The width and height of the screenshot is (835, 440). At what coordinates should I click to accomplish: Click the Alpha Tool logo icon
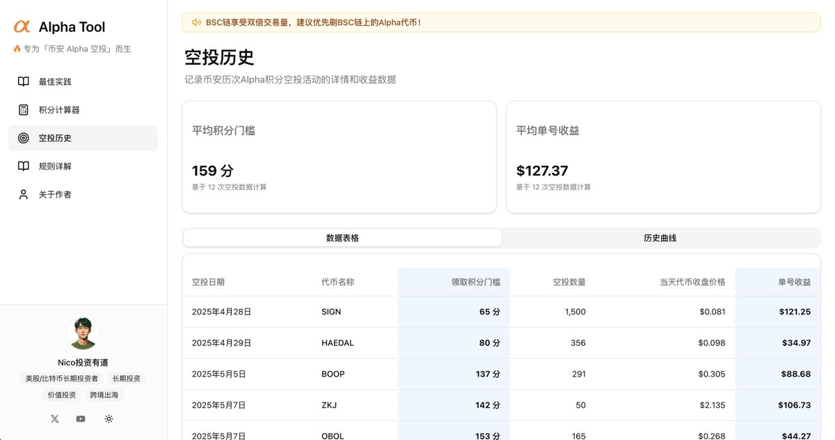click(x=22, y=26)
